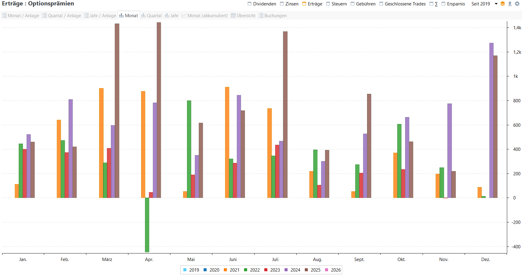
Task: Click the export upload arrow icon
Action: tap(510, 4)
